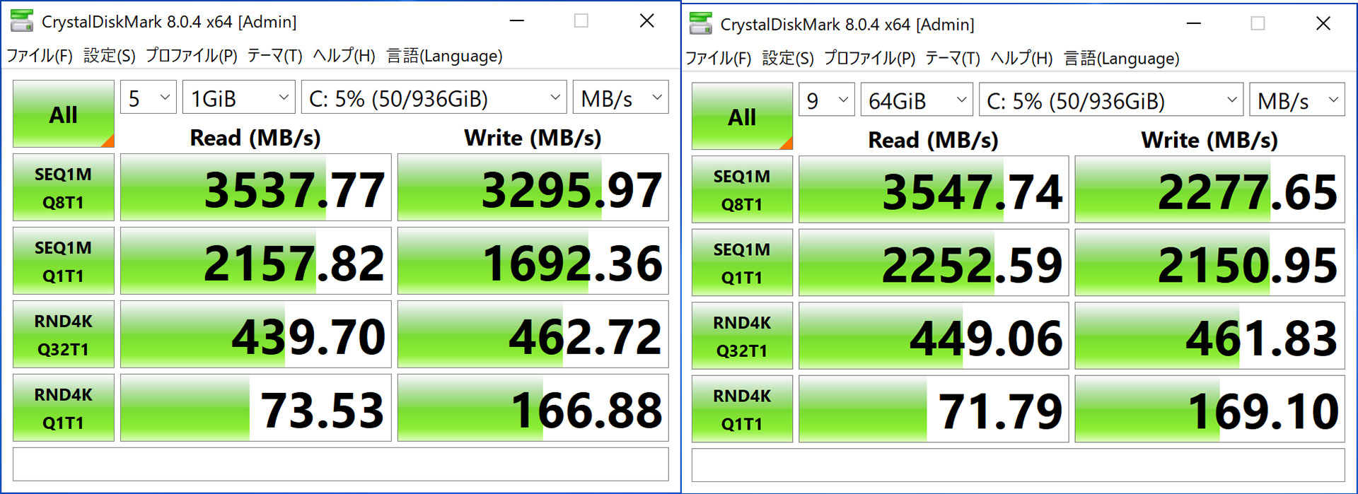Open 言語(Language) menu in left window
The height and width of the screenshot is (494, 1358).
pyautogui.click(x=445, y=56)
